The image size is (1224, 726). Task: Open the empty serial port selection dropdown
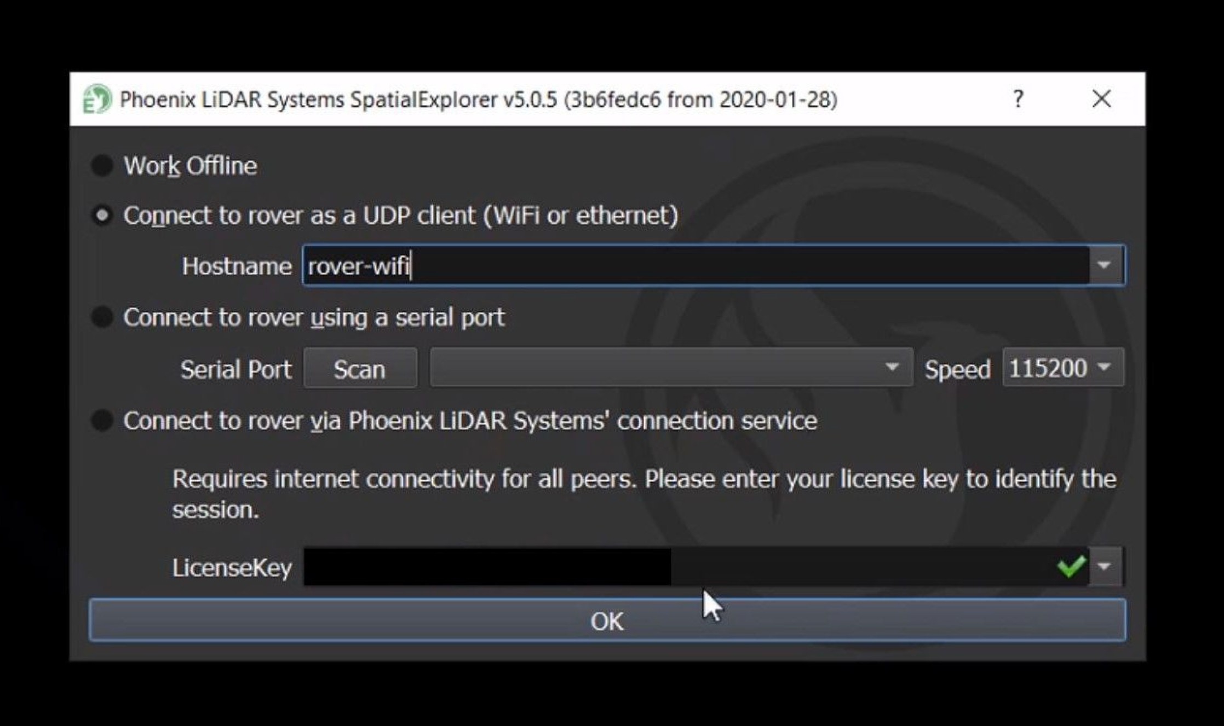(x=671, y=368)
